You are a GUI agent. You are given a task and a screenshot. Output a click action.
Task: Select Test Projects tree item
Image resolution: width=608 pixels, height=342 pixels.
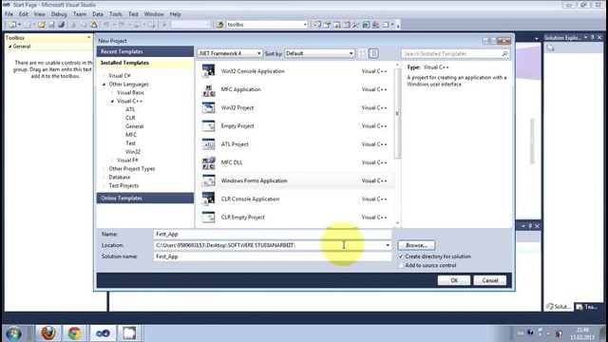coord(123,186)
